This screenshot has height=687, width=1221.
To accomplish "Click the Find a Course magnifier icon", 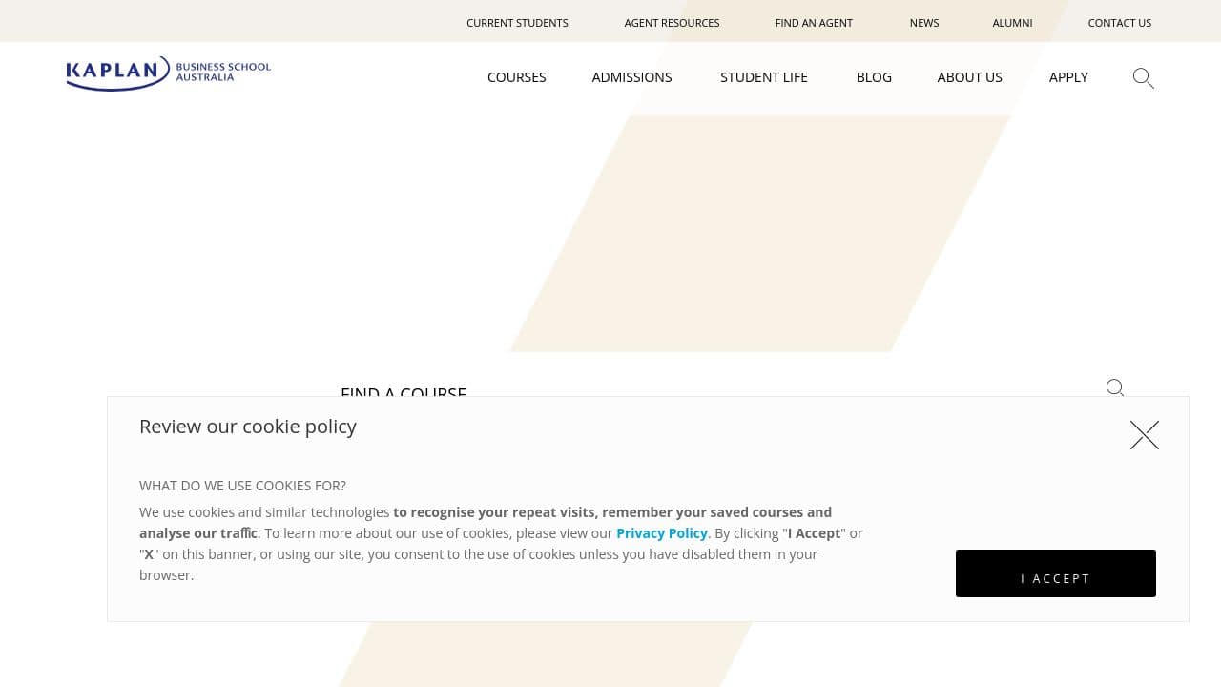I will point(1114,388).
